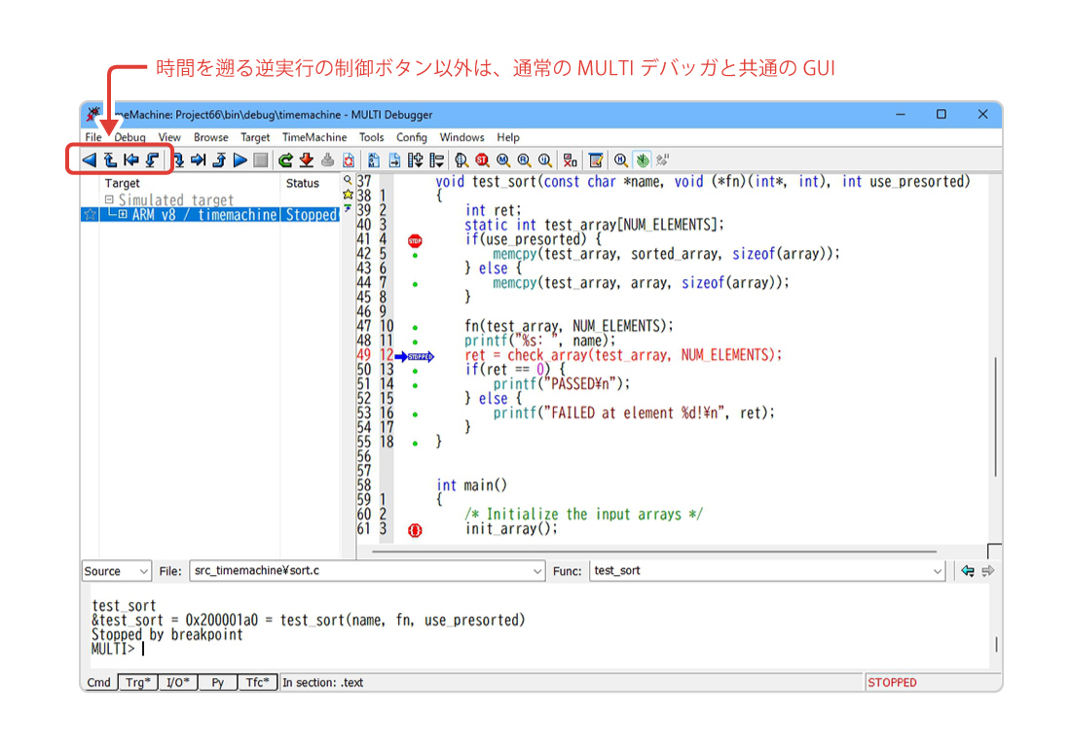
Task: Click the red breakpoint marker on line 61
Action: click(x=415, y=530)
